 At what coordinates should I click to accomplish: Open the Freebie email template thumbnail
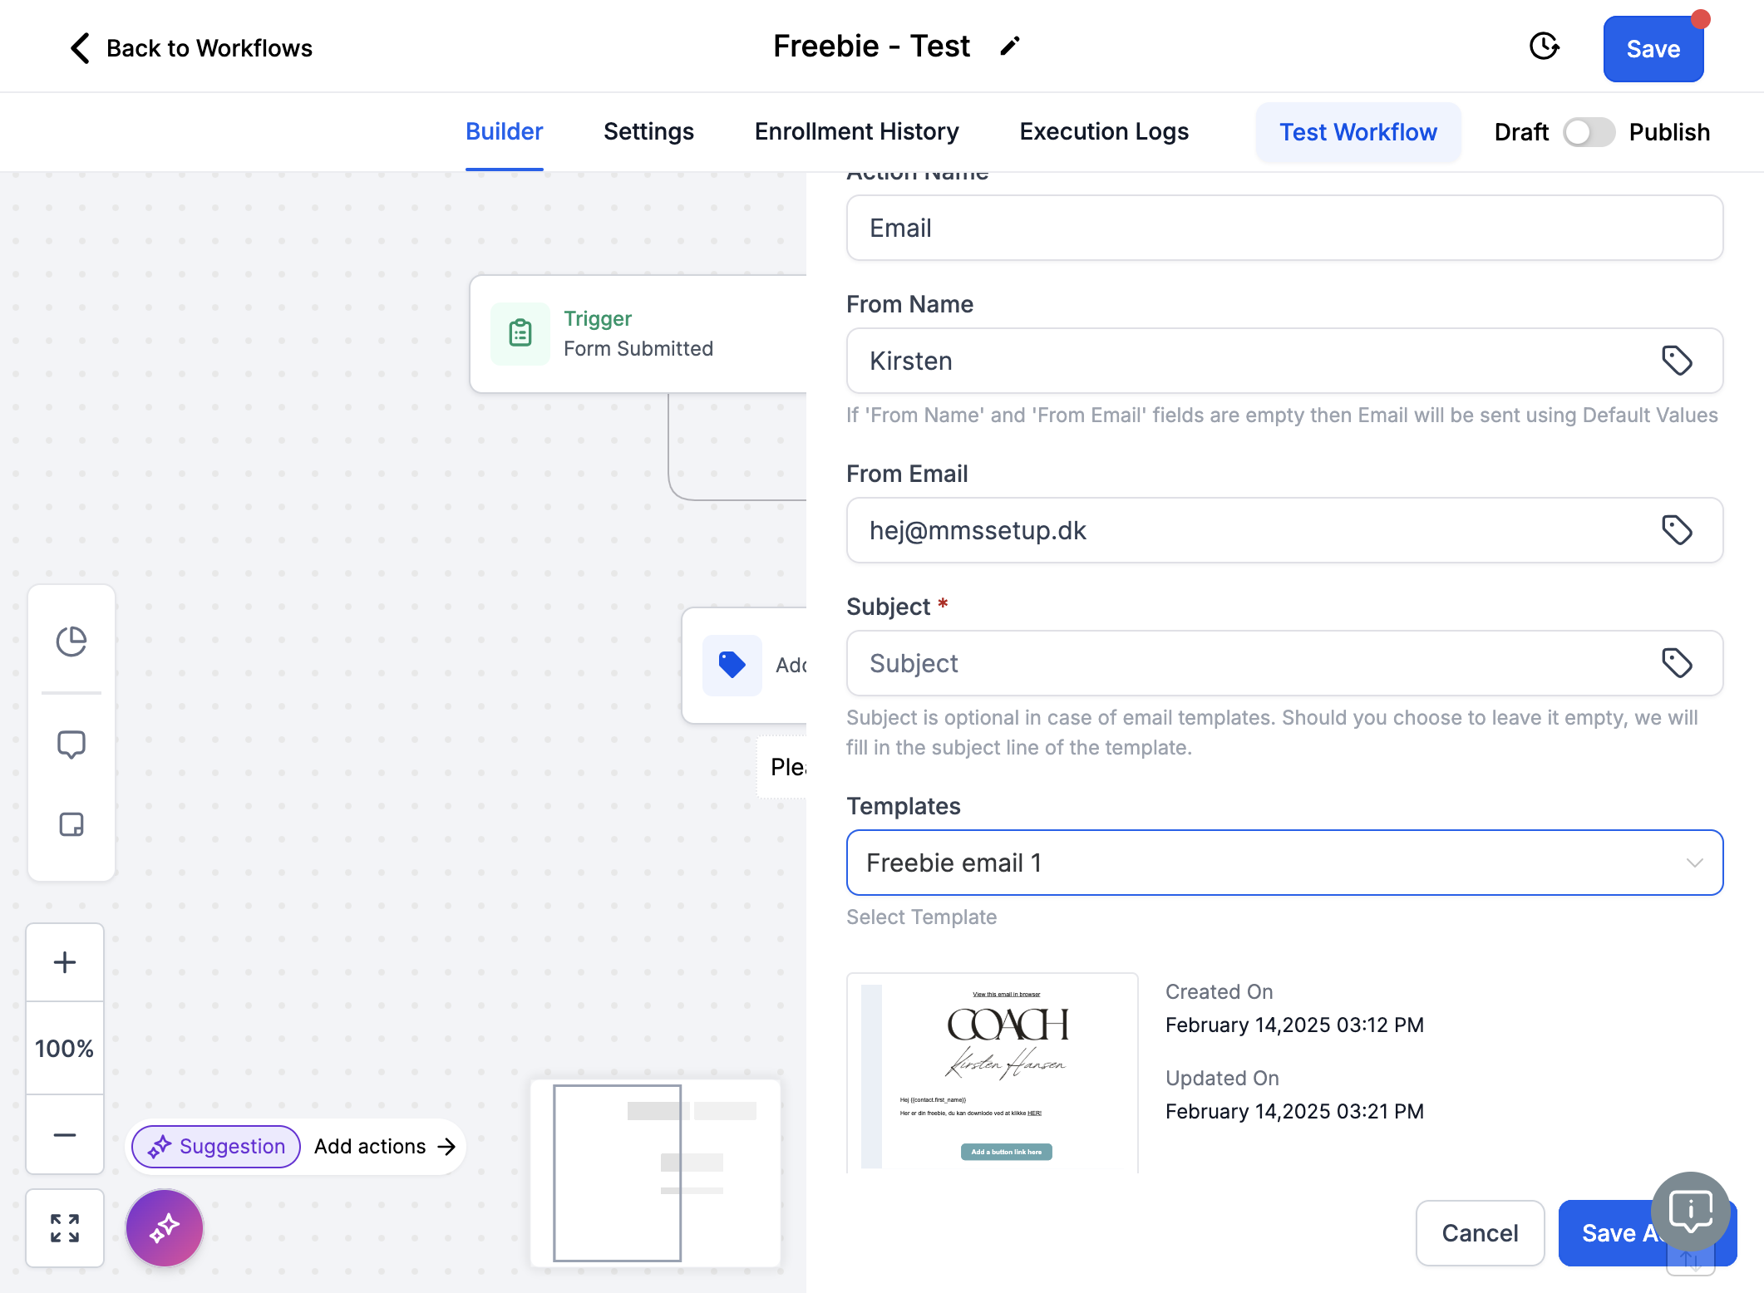point(993,1073)
